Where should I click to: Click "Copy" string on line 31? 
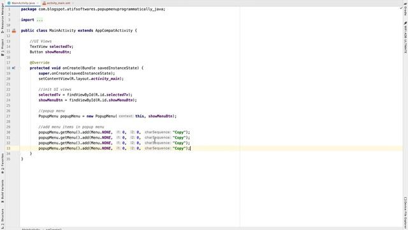click(x=179, y=138)
